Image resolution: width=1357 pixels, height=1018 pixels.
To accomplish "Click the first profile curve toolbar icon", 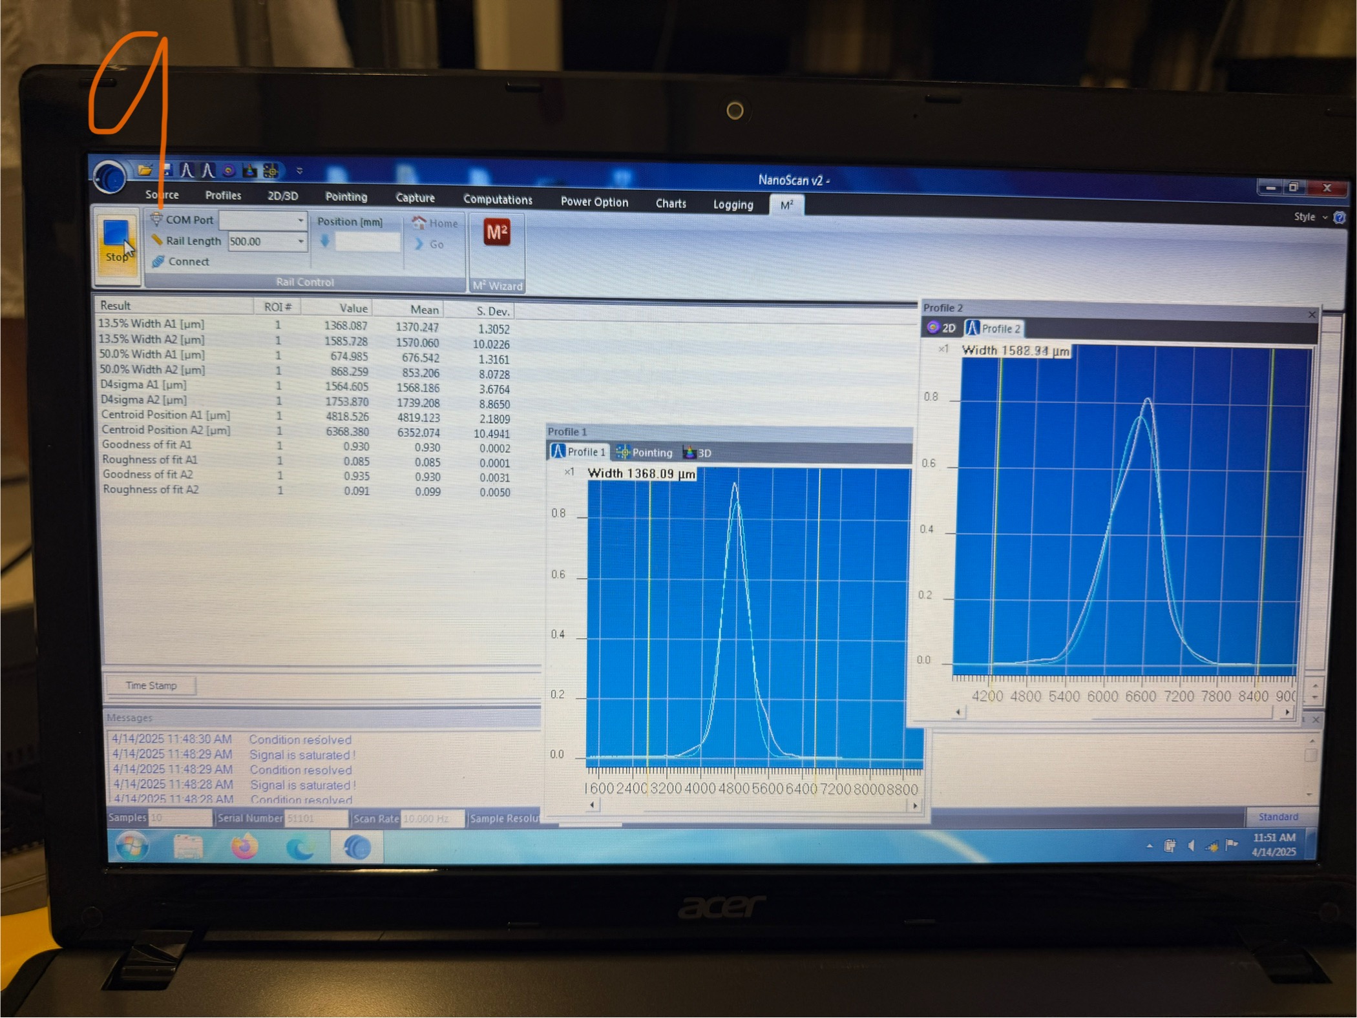I will click(186, 170).
